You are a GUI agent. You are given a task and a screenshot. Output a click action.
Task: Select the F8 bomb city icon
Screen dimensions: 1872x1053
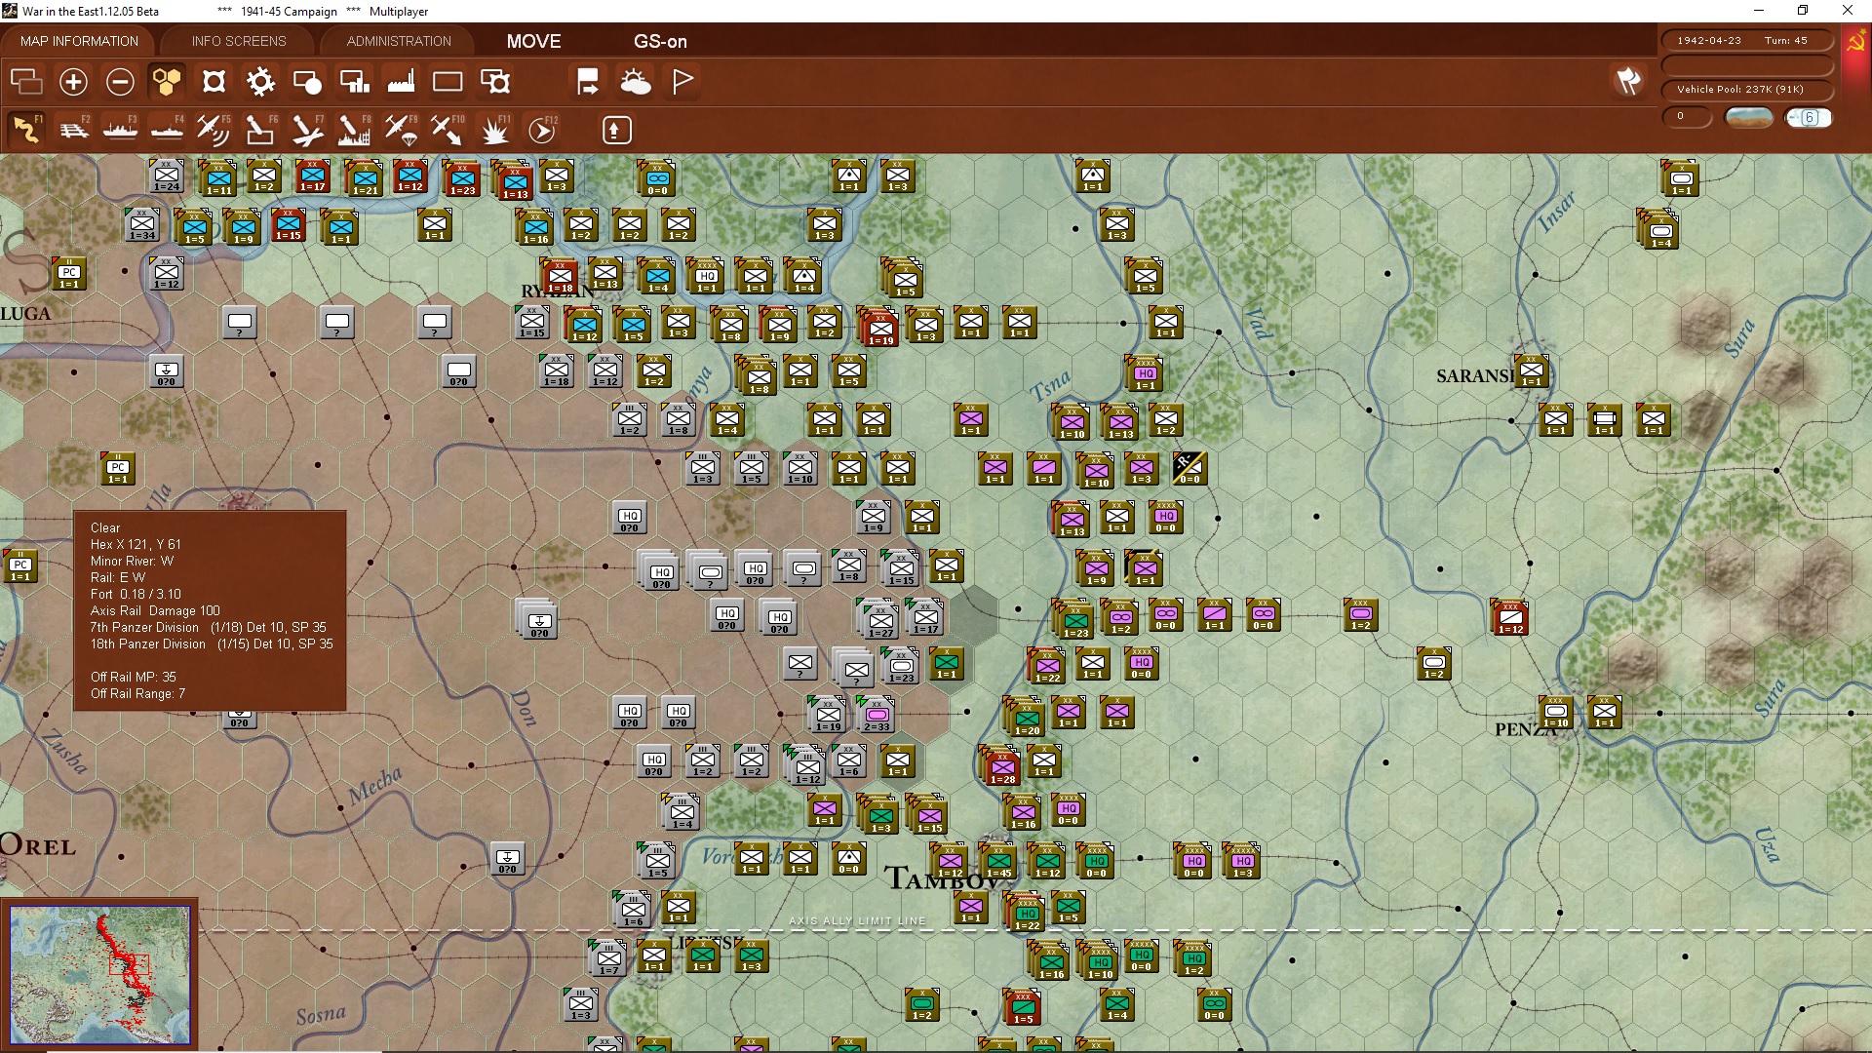(x=354, y=130)
